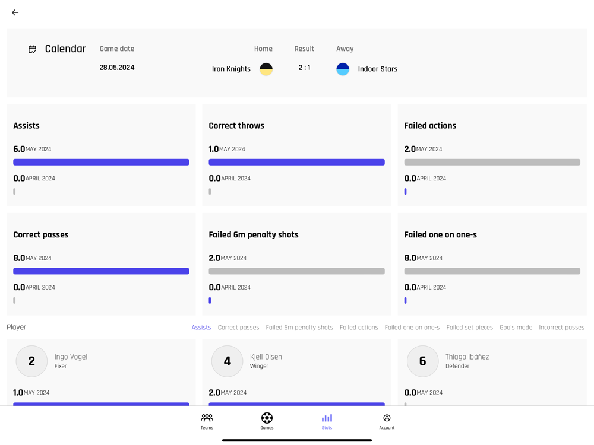Select the Incorrect passes filter
Viewport: 594px width, 445px height.
tap(561, 328)
